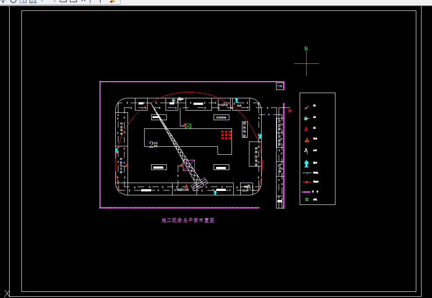Click the magenta drawing title 施工现场总平面布置图

point(188,220)
